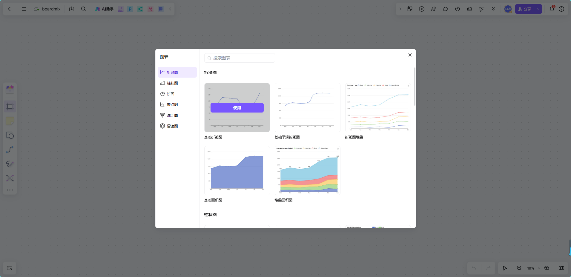
Task: Select the 漏斗图 category tab
Action: coord(177,115)
